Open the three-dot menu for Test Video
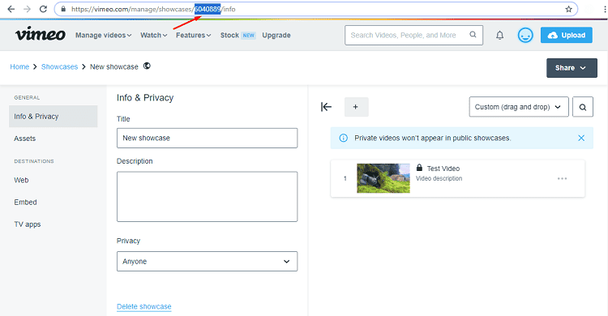 (562, 178)
